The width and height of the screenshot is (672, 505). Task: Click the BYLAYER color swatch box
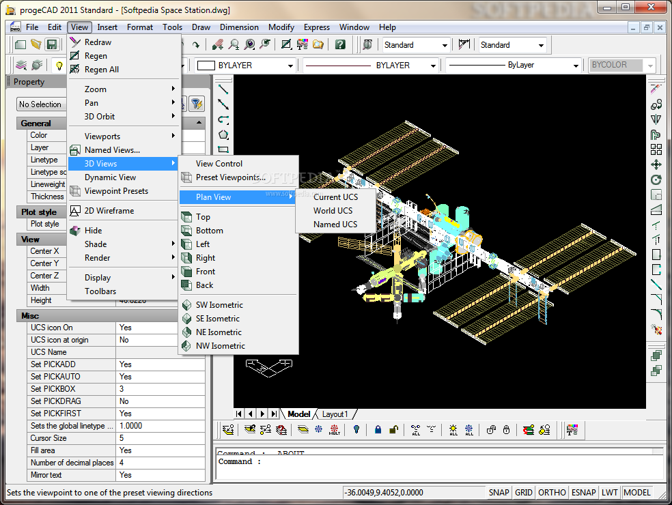click(206, 66)
